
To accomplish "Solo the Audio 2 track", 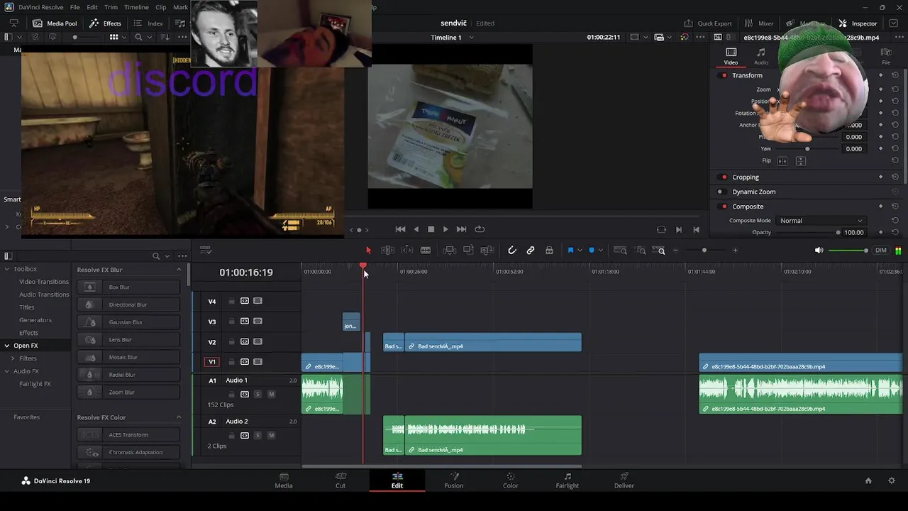I will pyautogui.click(x=258, y=435).
